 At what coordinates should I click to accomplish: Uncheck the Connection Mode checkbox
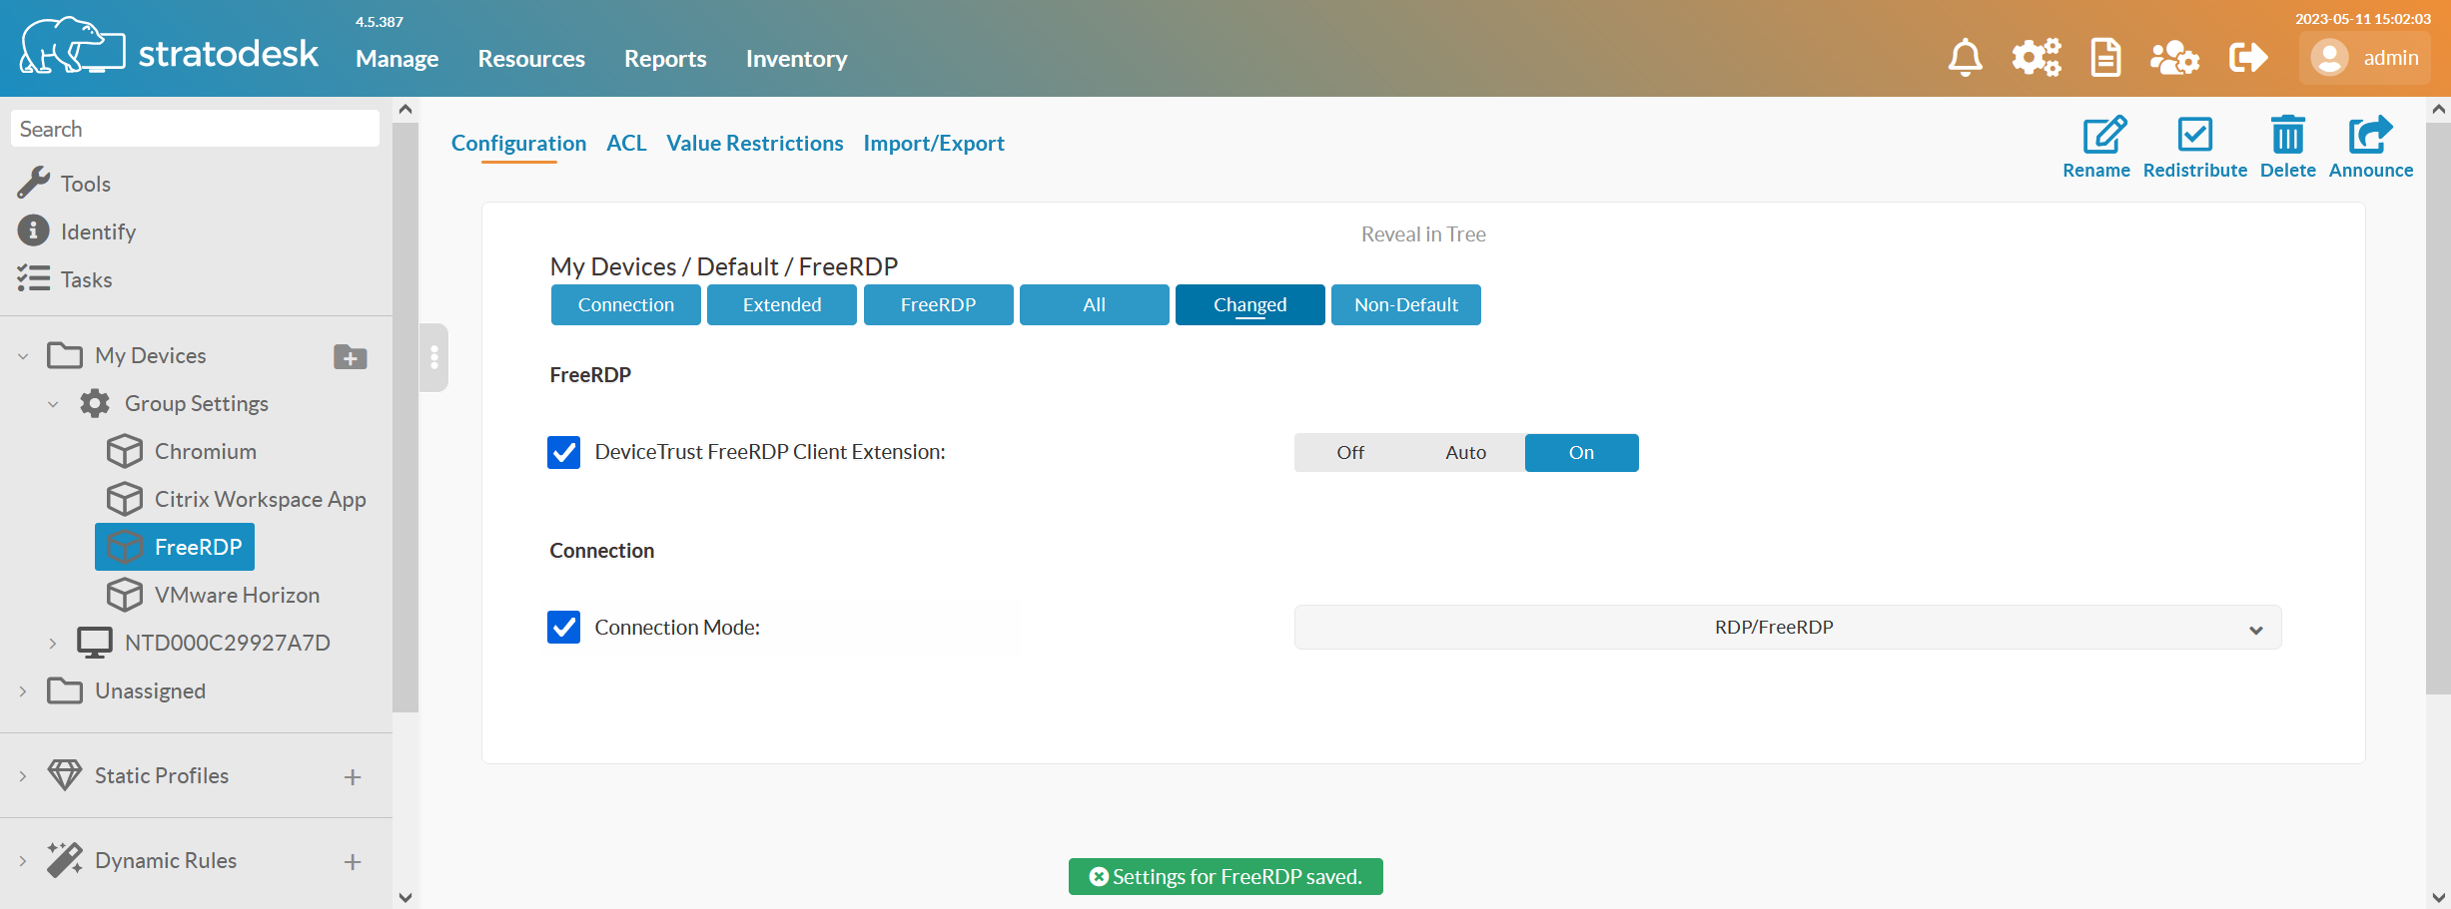564,628
